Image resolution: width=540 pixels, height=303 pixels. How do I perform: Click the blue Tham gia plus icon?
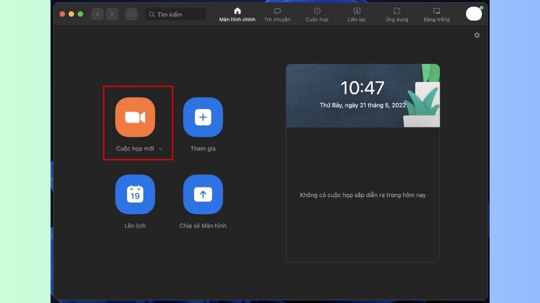coord(203,117)
